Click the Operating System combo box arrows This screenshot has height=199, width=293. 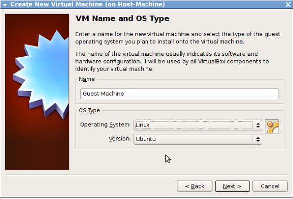point(258,125)
